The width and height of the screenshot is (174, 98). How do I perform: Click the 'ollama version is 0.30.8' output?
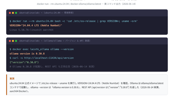pyautogui.click(x=27, y=54)
